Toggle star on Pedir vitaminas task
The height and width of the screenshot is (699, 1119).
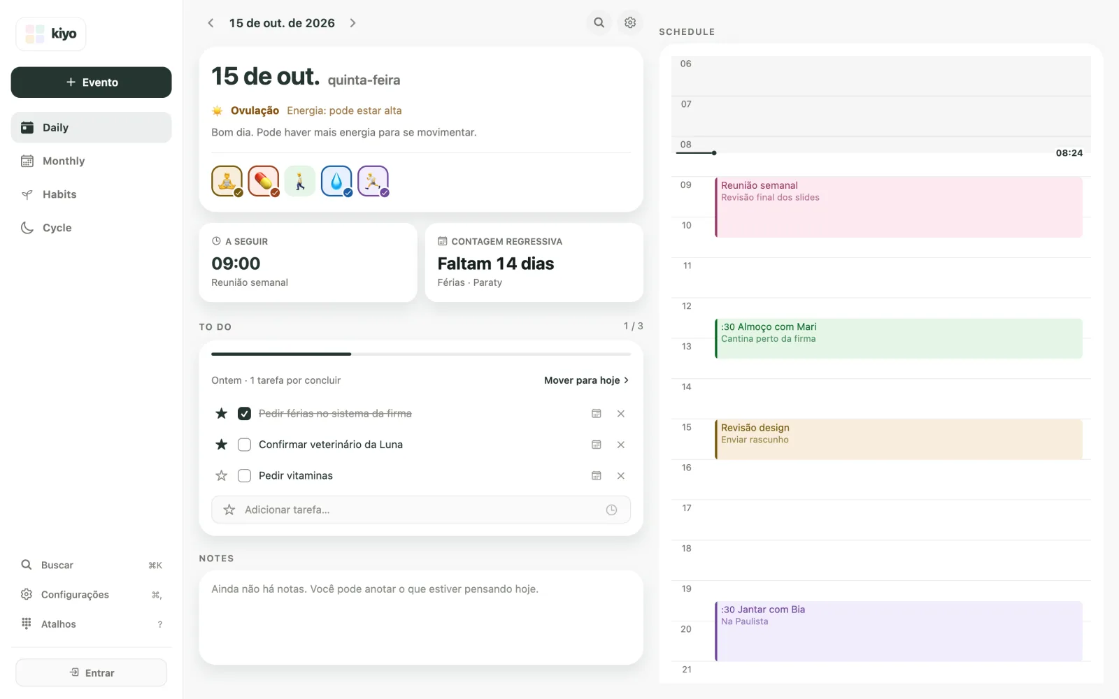[222, 475]
